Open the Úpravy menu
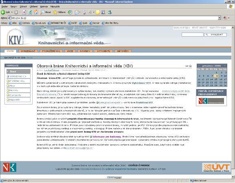This screenshot has width=235, height=183. [x=13, y=7]
